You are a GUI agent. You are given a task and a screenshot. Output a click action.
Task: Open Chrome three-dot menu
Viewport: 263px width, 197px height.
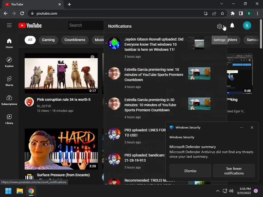click(257, 13)
